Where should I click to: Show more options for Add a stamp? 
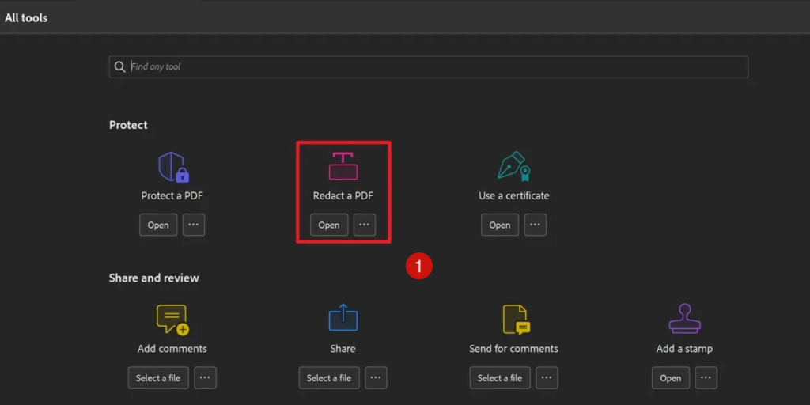(x=706, y=377)
